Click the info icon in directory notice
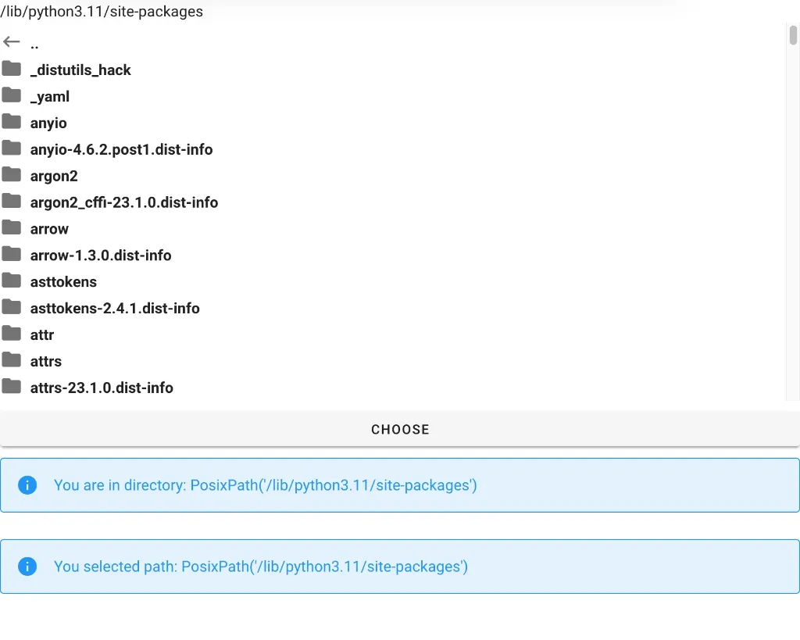This screenshot has width=800, height=640. point(27,485)
